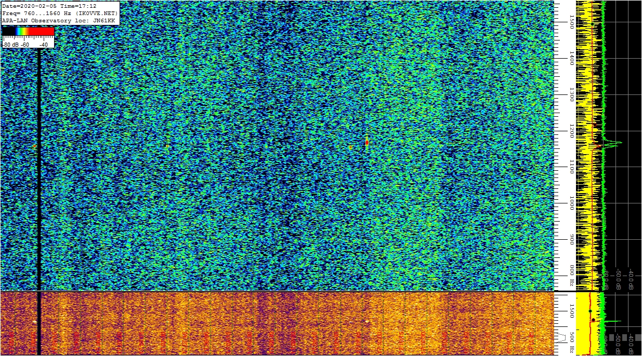Image resolution: width=642 pixels, height=356 pixels.
Task: Click the 1100 frequency axis label
Action: click(572, 167)
